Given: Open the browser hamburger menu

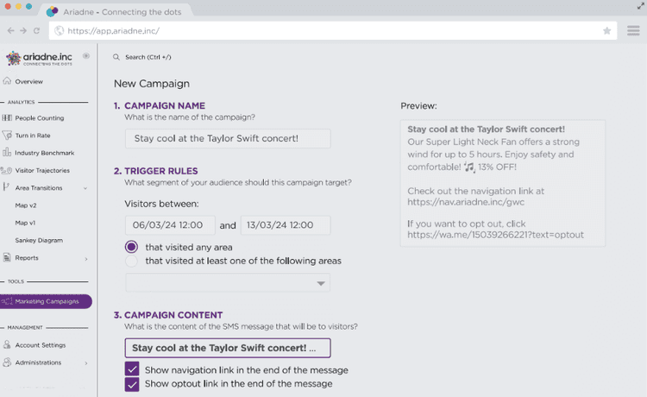Looking at the screenshot, I should tap(632, 30).
